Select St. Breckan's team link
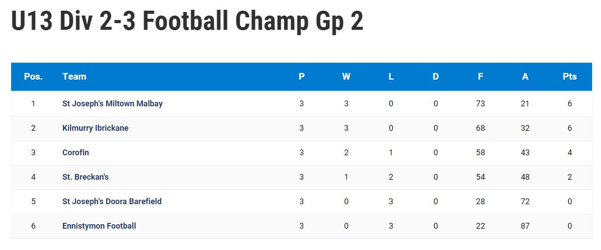The height and width of the screenshot is (250, 601). point(86,177)
